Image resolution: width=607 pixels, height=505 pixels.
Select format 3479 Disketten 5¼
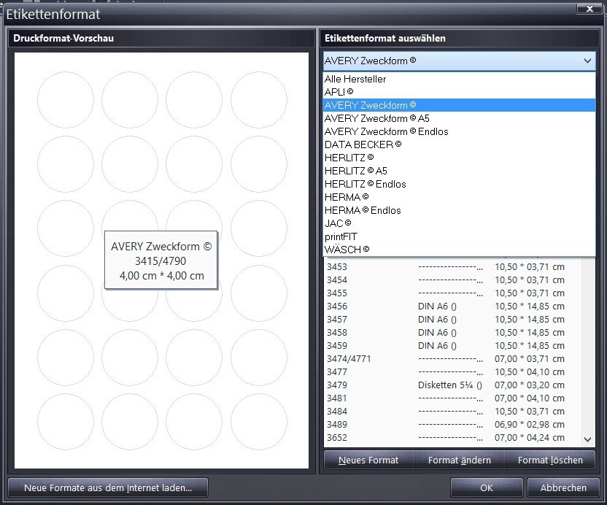[452, 385]
